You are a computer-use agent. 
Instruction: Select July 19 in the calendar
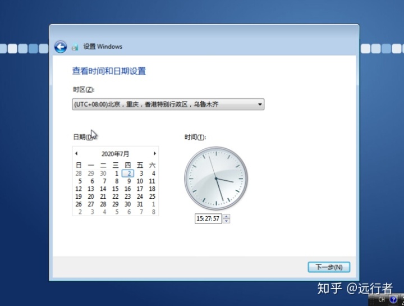(79, 197)
